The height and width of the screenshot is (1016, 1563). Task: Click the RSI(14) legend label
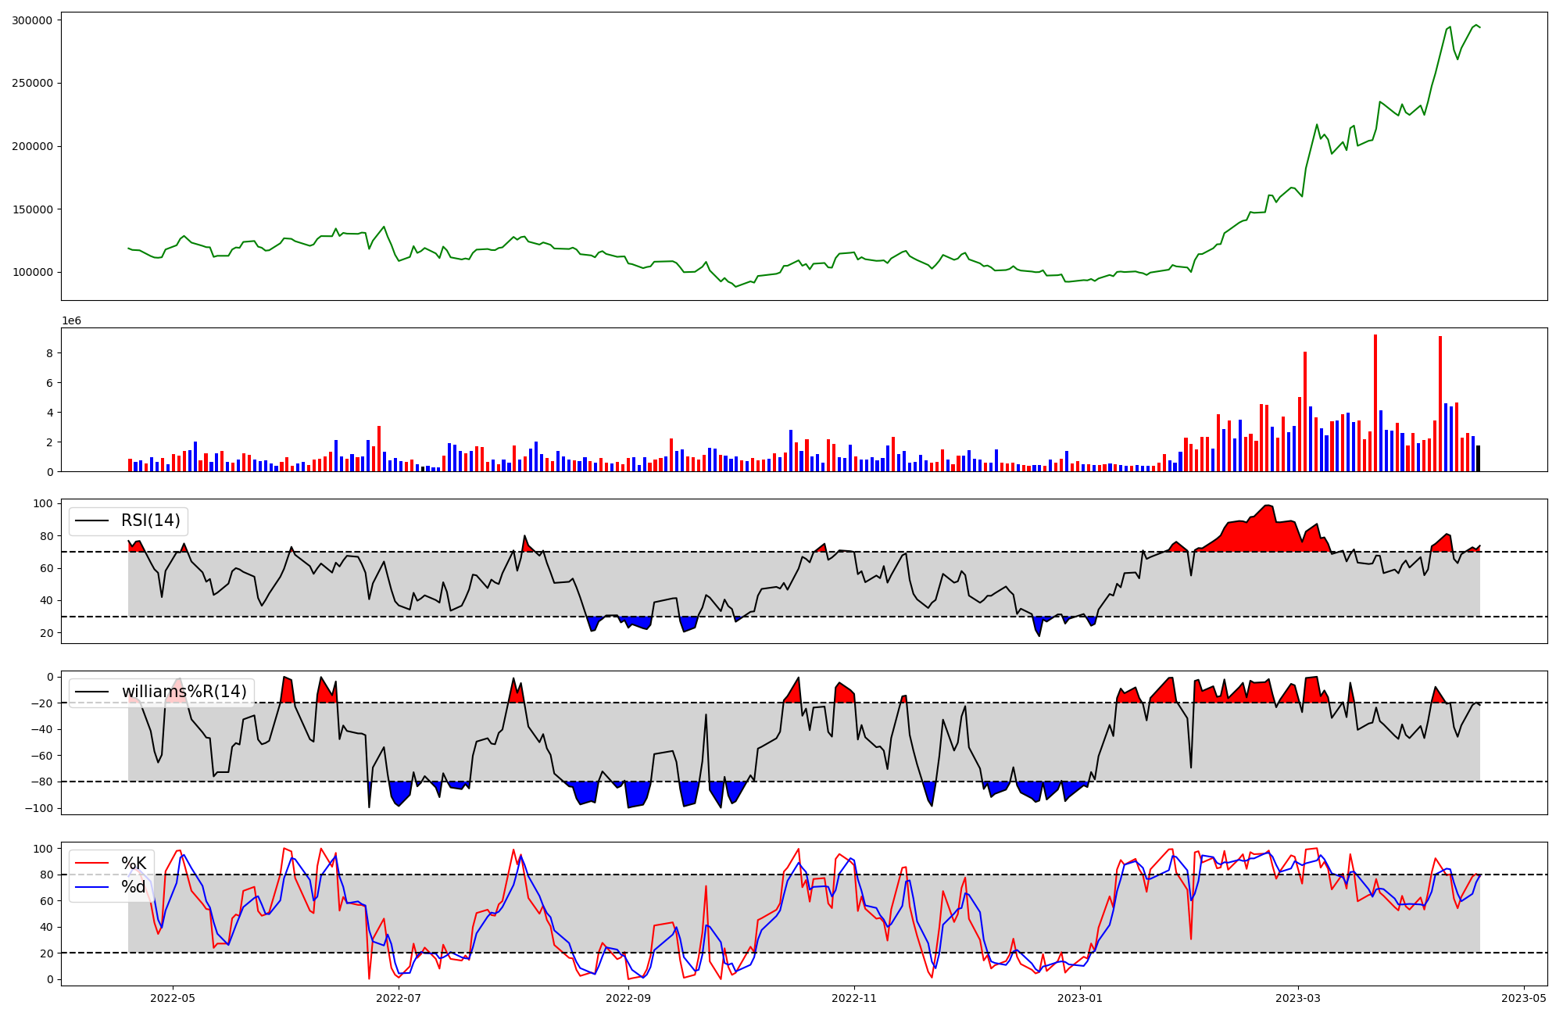(x=150, y=521)
